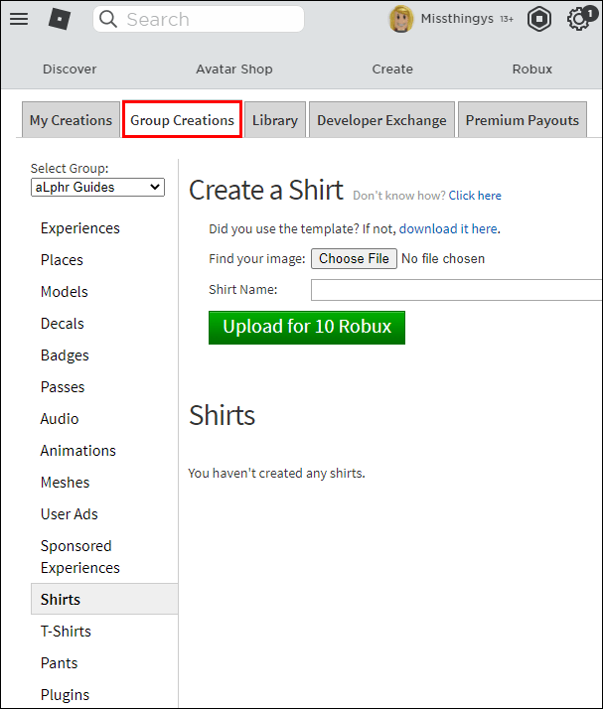603x709 pixels.
Task: Focus the Shirt Name input field
Action: tap(456, 289)
